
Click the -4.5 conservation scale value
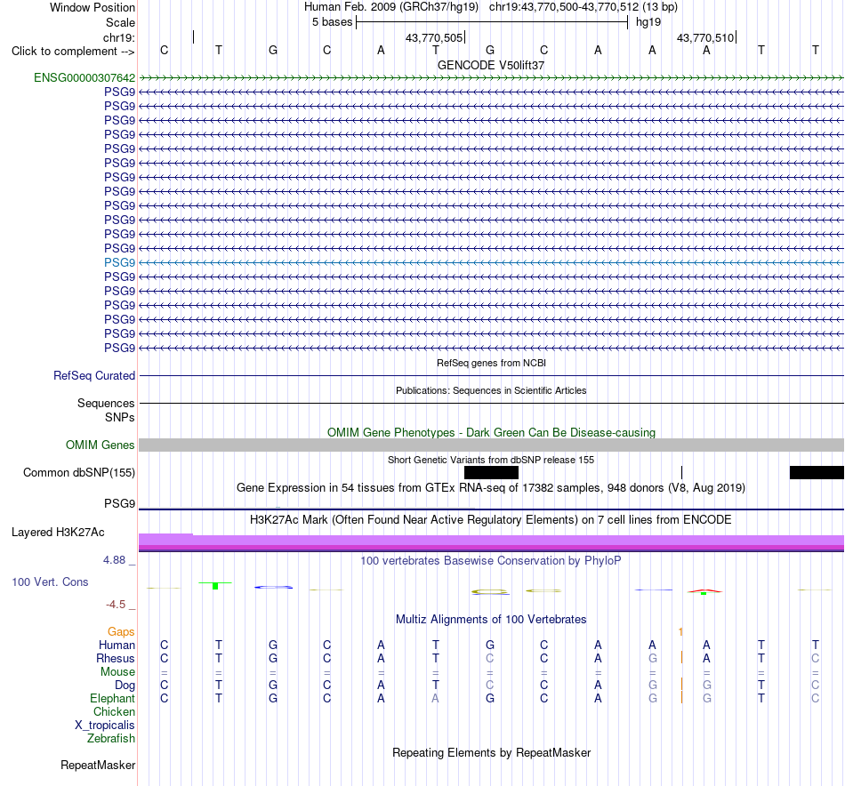point(116,605)
